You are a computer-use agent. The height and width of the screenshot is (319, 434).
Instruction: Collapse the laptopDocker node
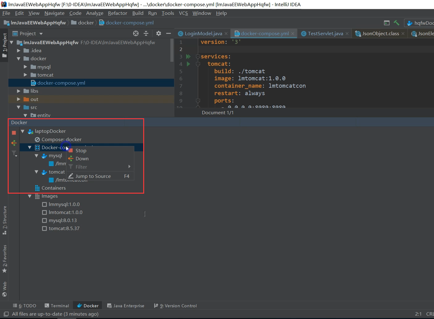pyautogui.click(x=23, y=131)
